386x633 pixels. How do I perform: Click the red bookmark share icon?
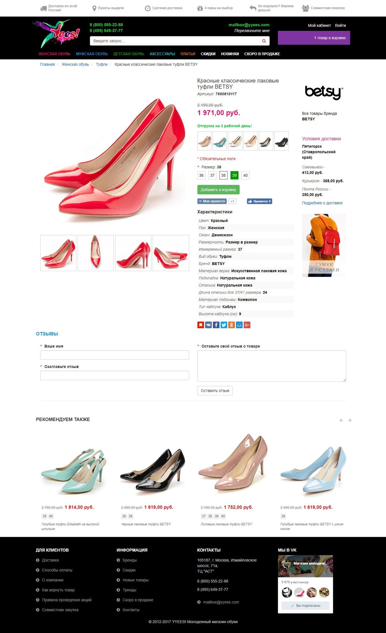200,325
